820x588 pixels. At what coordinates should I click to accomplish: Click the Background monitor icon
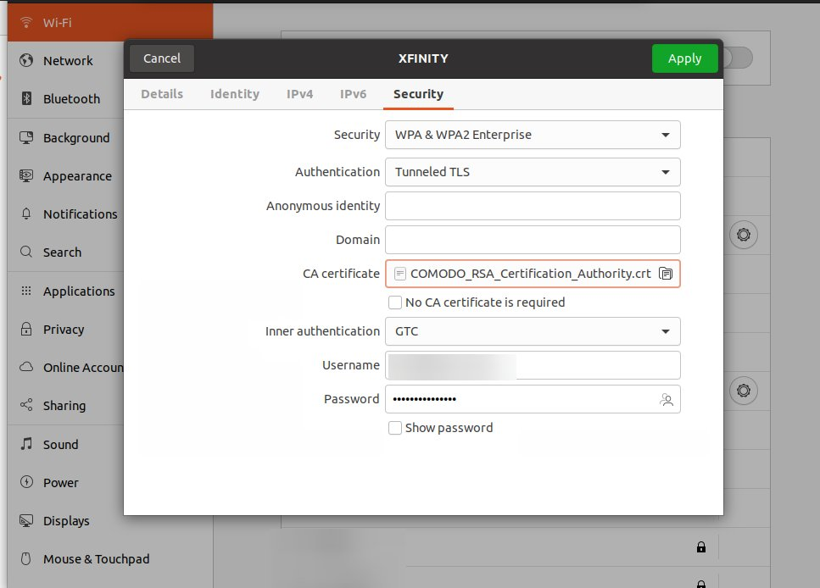(x=26, y=137)
